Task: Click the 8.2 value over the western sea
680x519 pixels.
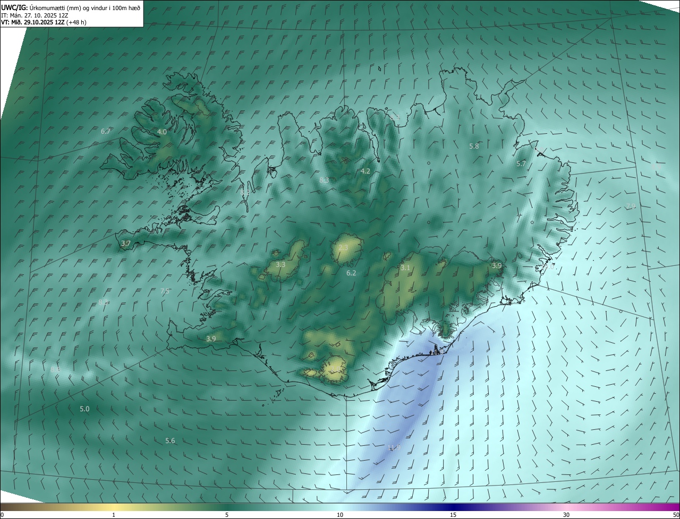Action: [103, 302]
